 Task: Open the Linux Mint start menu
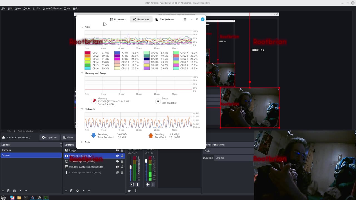click(x=3, y=198)
